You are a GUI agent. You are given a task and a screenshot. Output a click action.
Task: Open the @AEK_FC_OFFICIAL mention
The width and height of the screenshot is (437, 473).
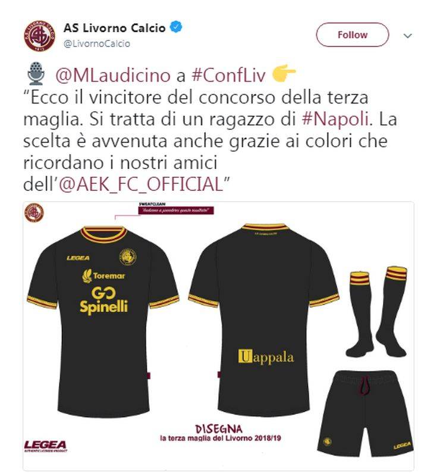[x=141, y=184]
